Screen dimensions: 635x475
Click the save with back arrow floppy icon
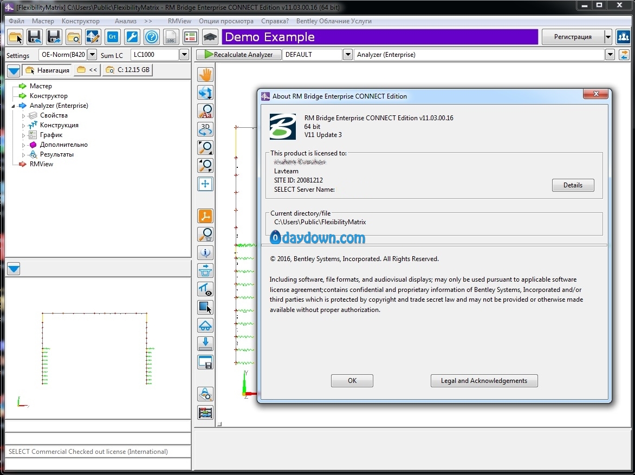click(x=35, y=37)
